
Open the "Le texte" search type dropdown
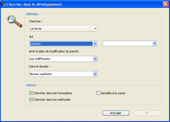(x=61, y=29)
